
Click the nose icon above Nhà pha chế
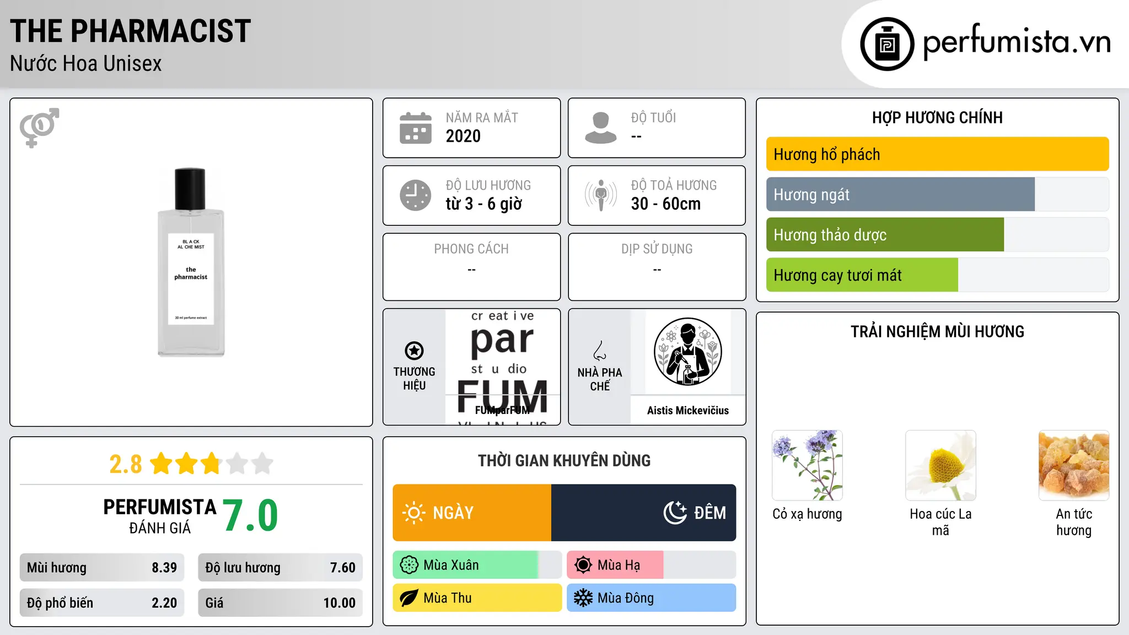pos(600,351)
